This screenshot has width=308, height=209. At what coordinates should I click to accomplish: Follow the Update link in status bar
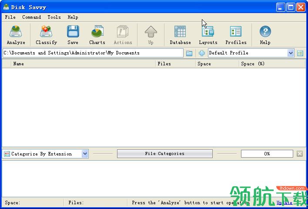click(284, 202)
